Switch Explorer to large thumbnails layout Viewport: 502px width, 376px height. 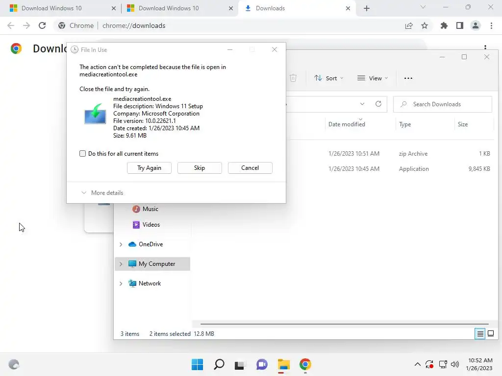pyautogui.click(x=490, y=334)
